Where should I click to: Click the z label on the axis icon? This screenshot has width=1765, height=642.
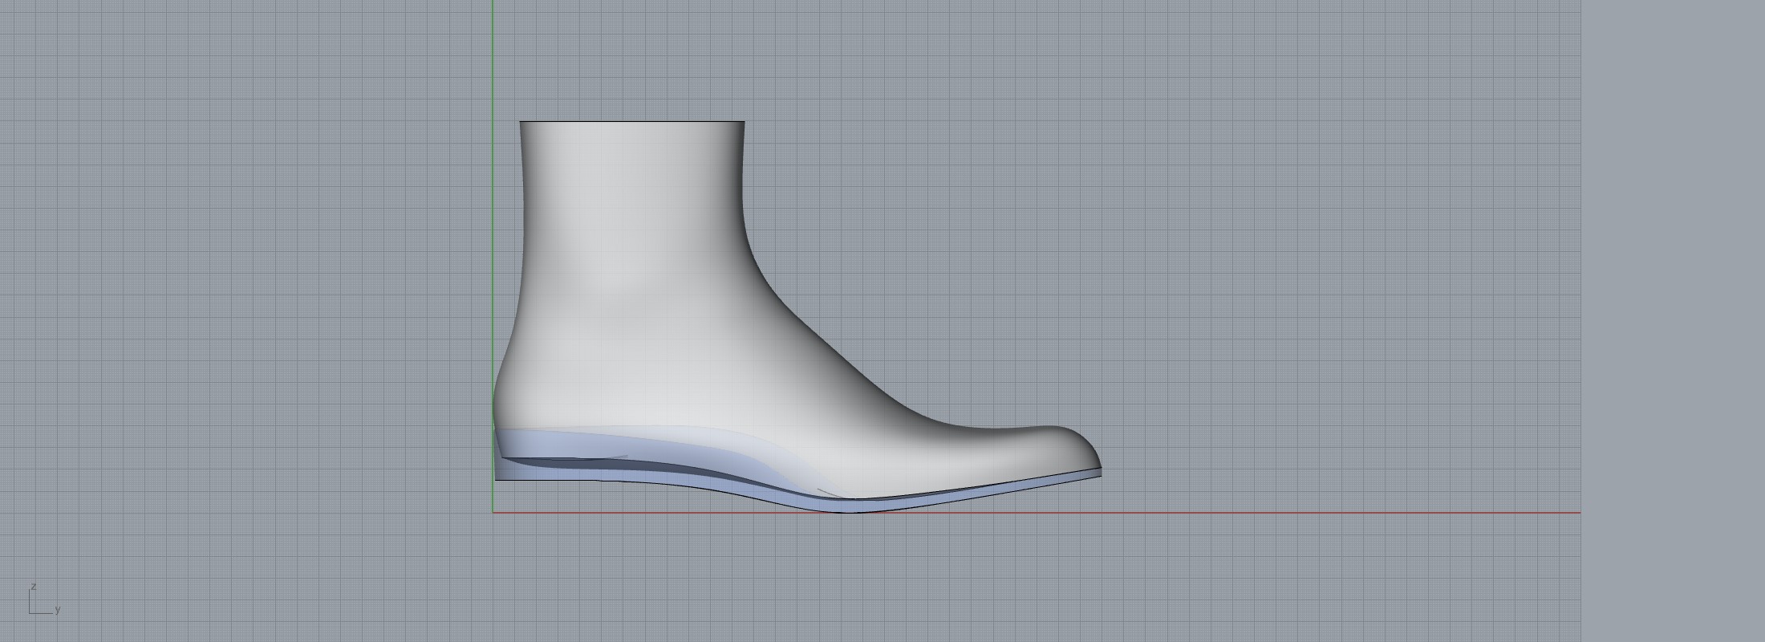33,587
